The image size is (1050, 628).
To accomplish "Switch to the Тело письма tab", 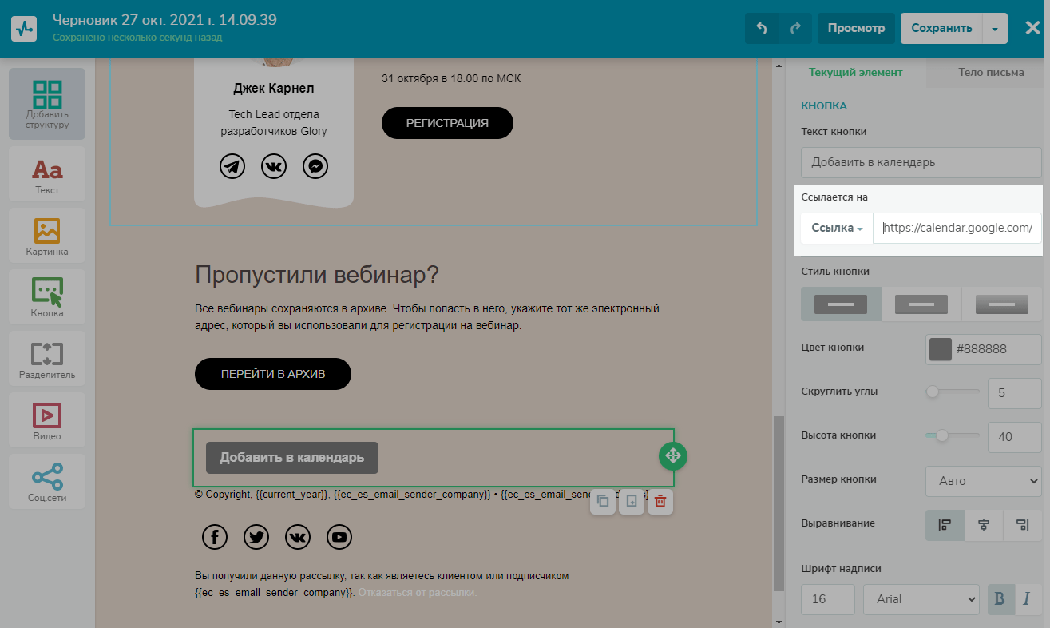I will click(990, 72).
